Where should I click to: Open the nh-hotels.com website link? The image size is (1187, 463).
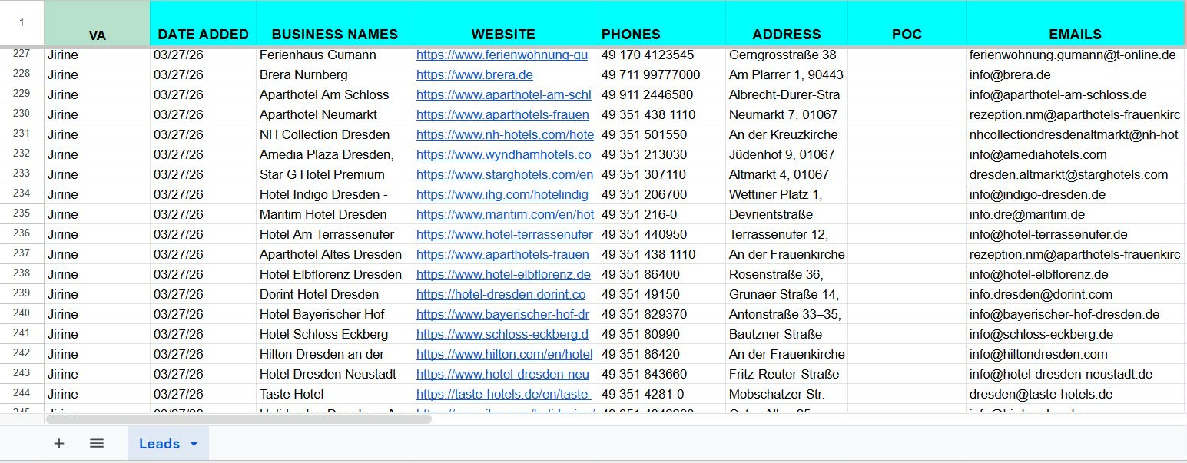[505, 134]
